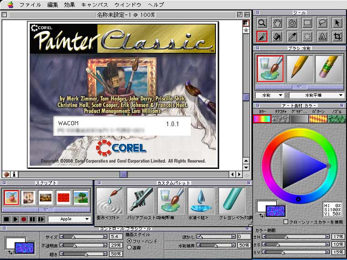The height and width of the screenshot is (260, 347).
Task: Select the apple script thumbnail
Action: [x=11, y=197]
